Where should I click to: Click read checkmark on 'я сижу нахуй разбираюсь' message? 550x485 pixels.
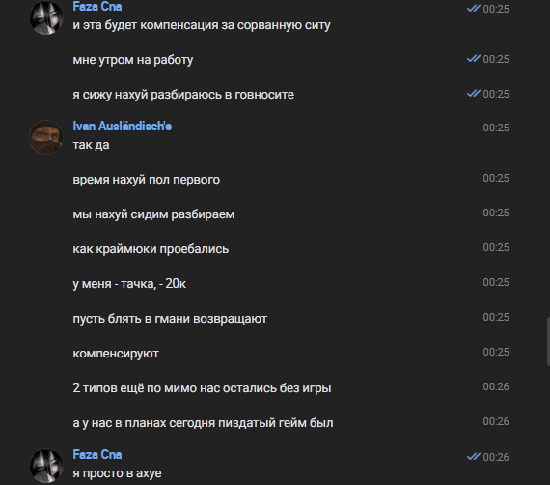click(474, 93)
